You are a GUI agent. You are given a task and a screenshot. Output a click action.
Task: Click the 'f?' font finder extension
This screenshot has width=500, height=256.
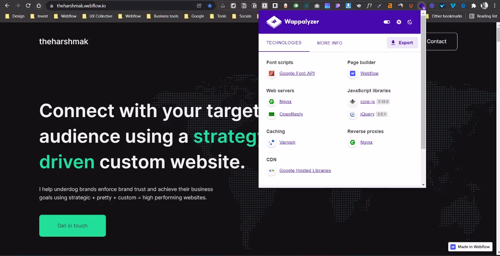coord(369,6)
